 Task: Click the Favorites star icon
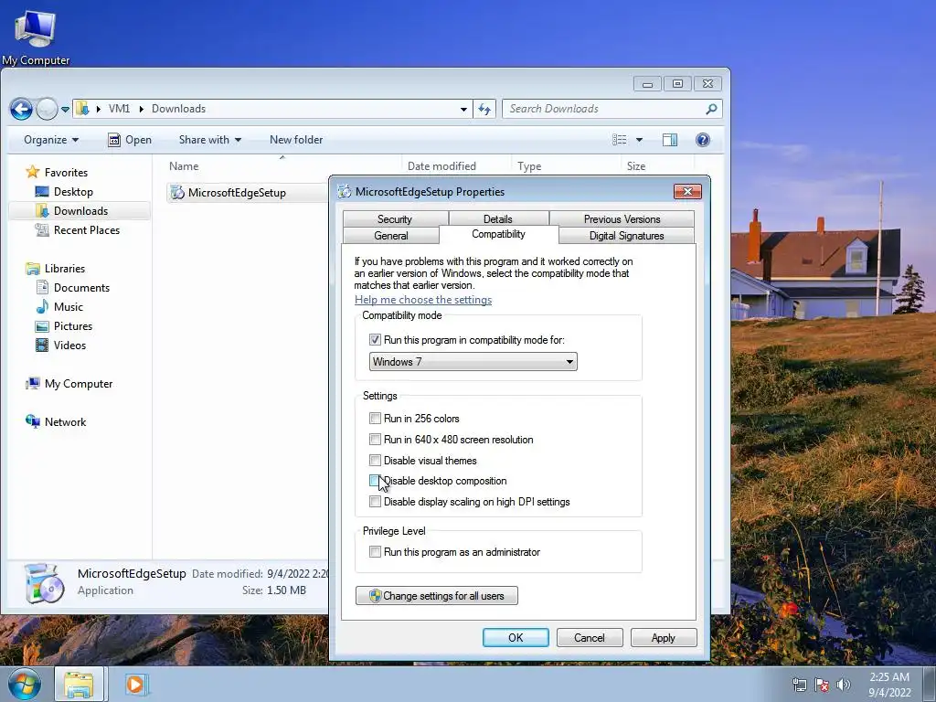pos(32,172)
